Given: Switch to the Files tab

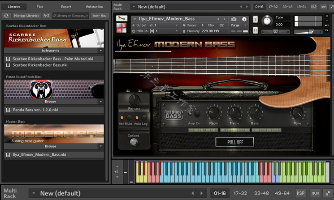Looking at the screenshot, I should point(40,7).
